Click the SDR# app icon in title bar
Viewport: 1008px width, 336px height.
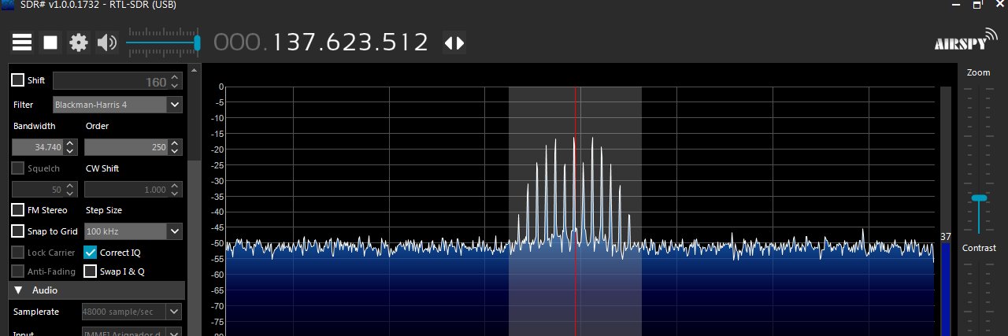[x=8, y=6]
